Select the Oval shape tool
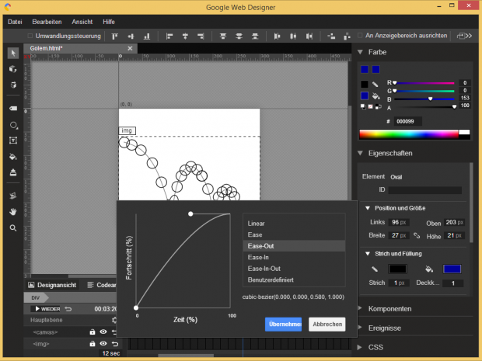This screenshot has width=482, height=361. point(13,124)
